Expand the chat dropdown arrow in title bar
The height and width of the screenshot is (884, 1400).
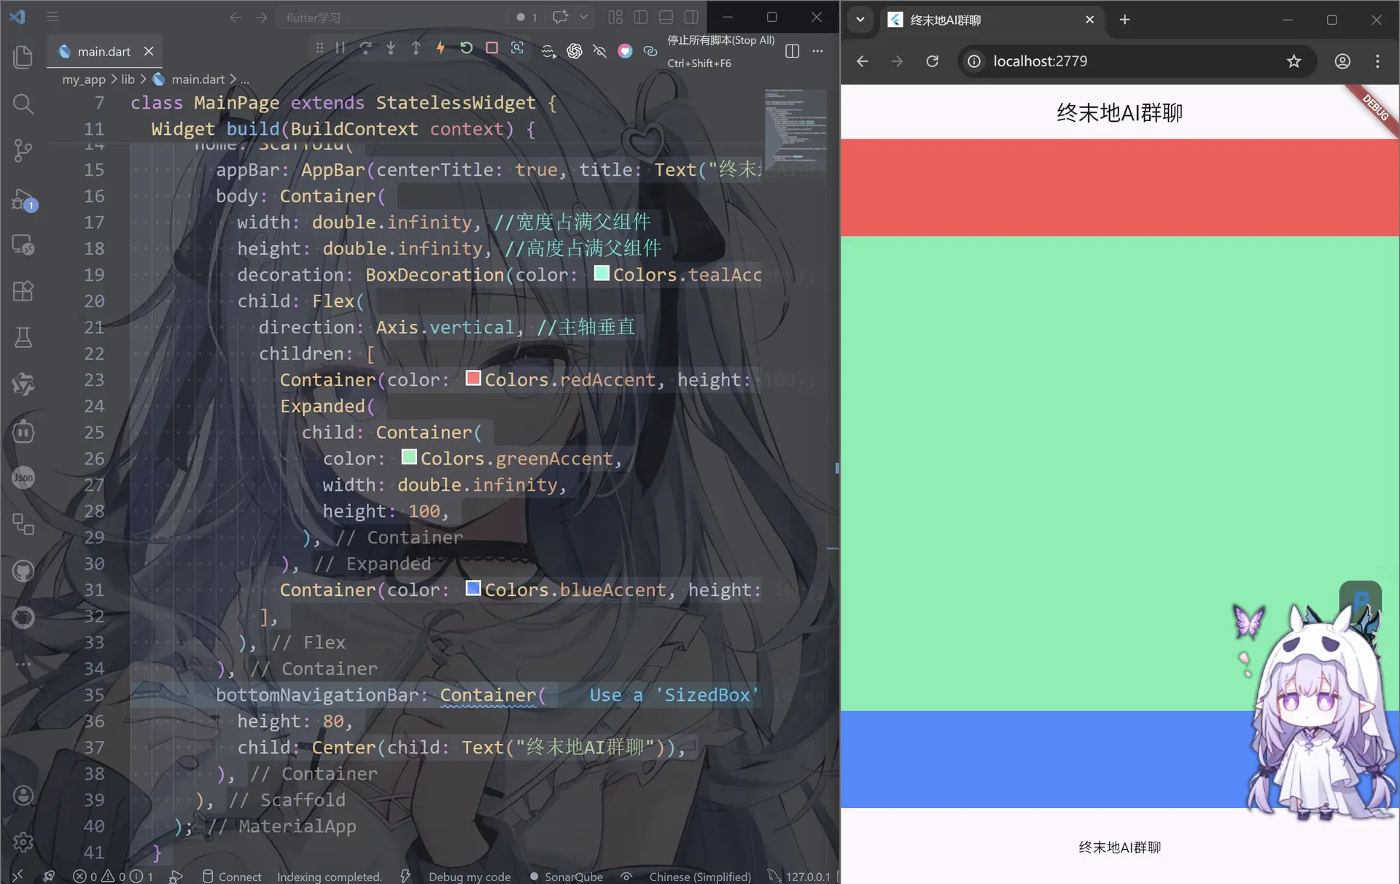583,17
